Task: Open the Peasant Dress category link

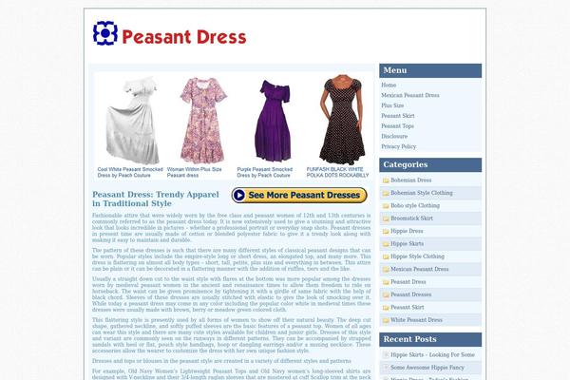Action: point(408,282)
